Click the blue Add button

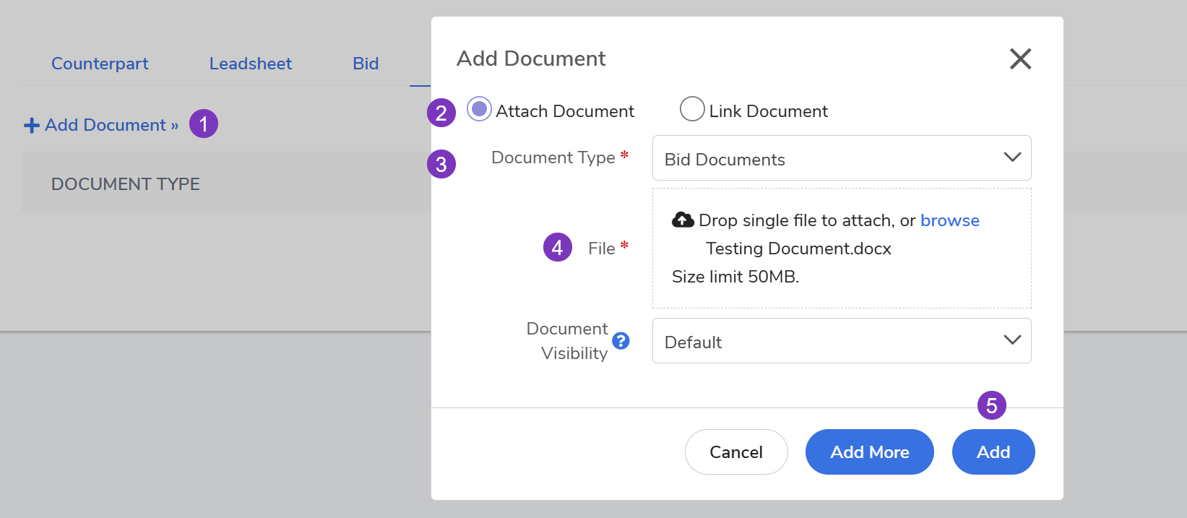pos(993,452)
